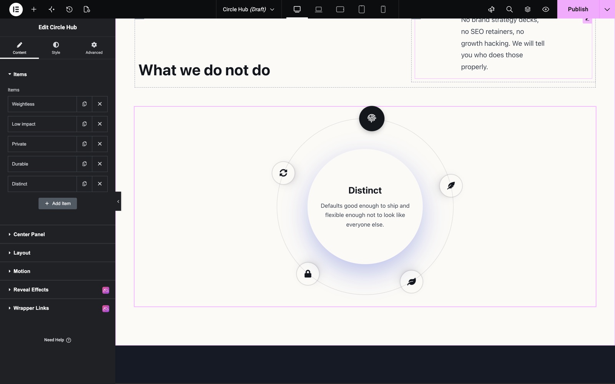Duplicate the Weightless item

point(85,104)
